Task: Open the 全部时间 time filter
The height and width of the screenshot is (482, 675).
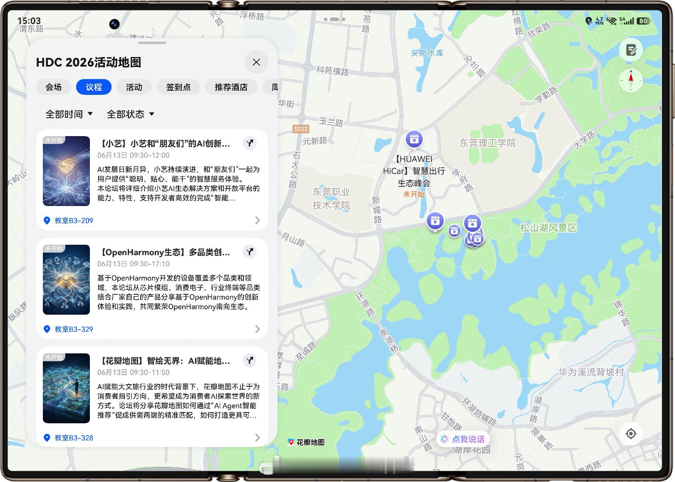Action: point(69,114)
